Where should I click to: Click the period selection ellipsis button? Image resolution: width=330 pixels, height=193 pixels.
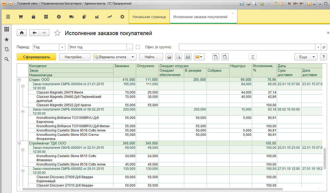pos(130,47)
